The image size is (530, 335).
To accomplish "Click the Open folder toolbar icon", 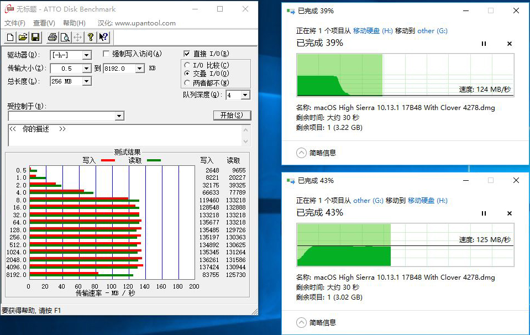I will click(23, 37).
